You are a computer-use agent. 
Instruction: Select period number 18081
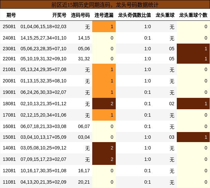(x=9, y=104)
